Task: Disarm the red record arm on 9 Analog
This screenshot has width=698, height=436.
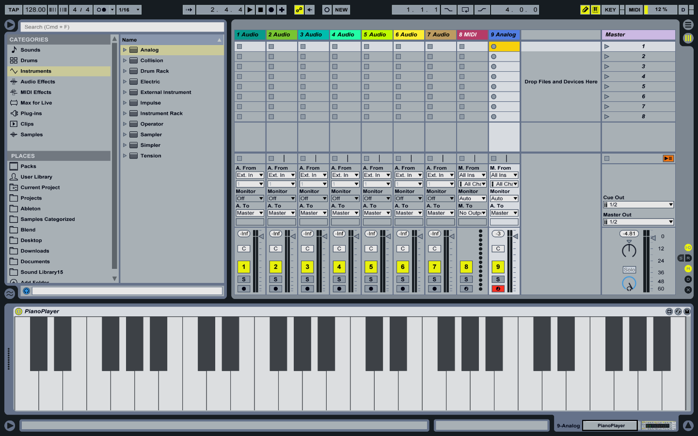Action: tap(498, 289)
